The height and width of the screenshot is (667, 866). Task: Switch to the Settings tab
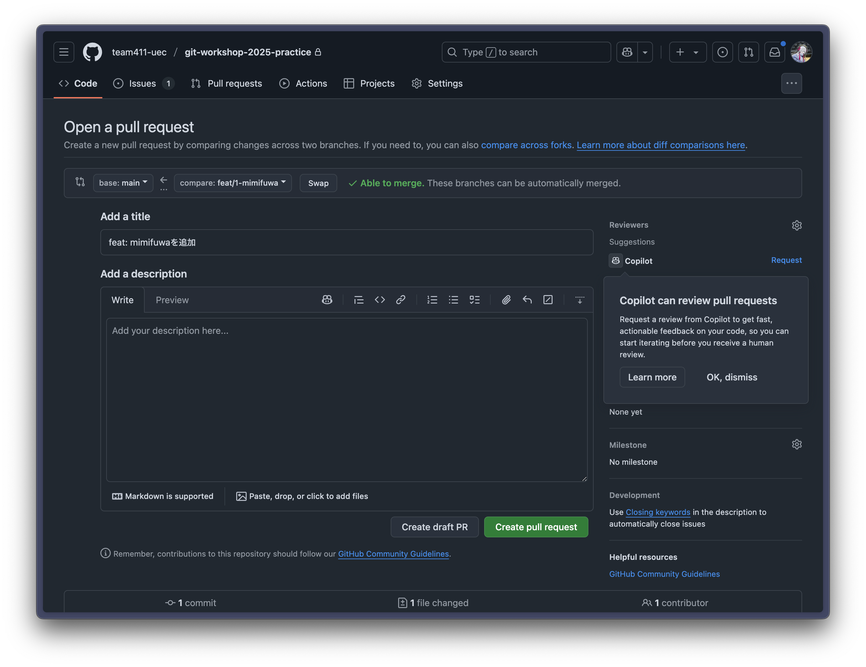point(437,84)
